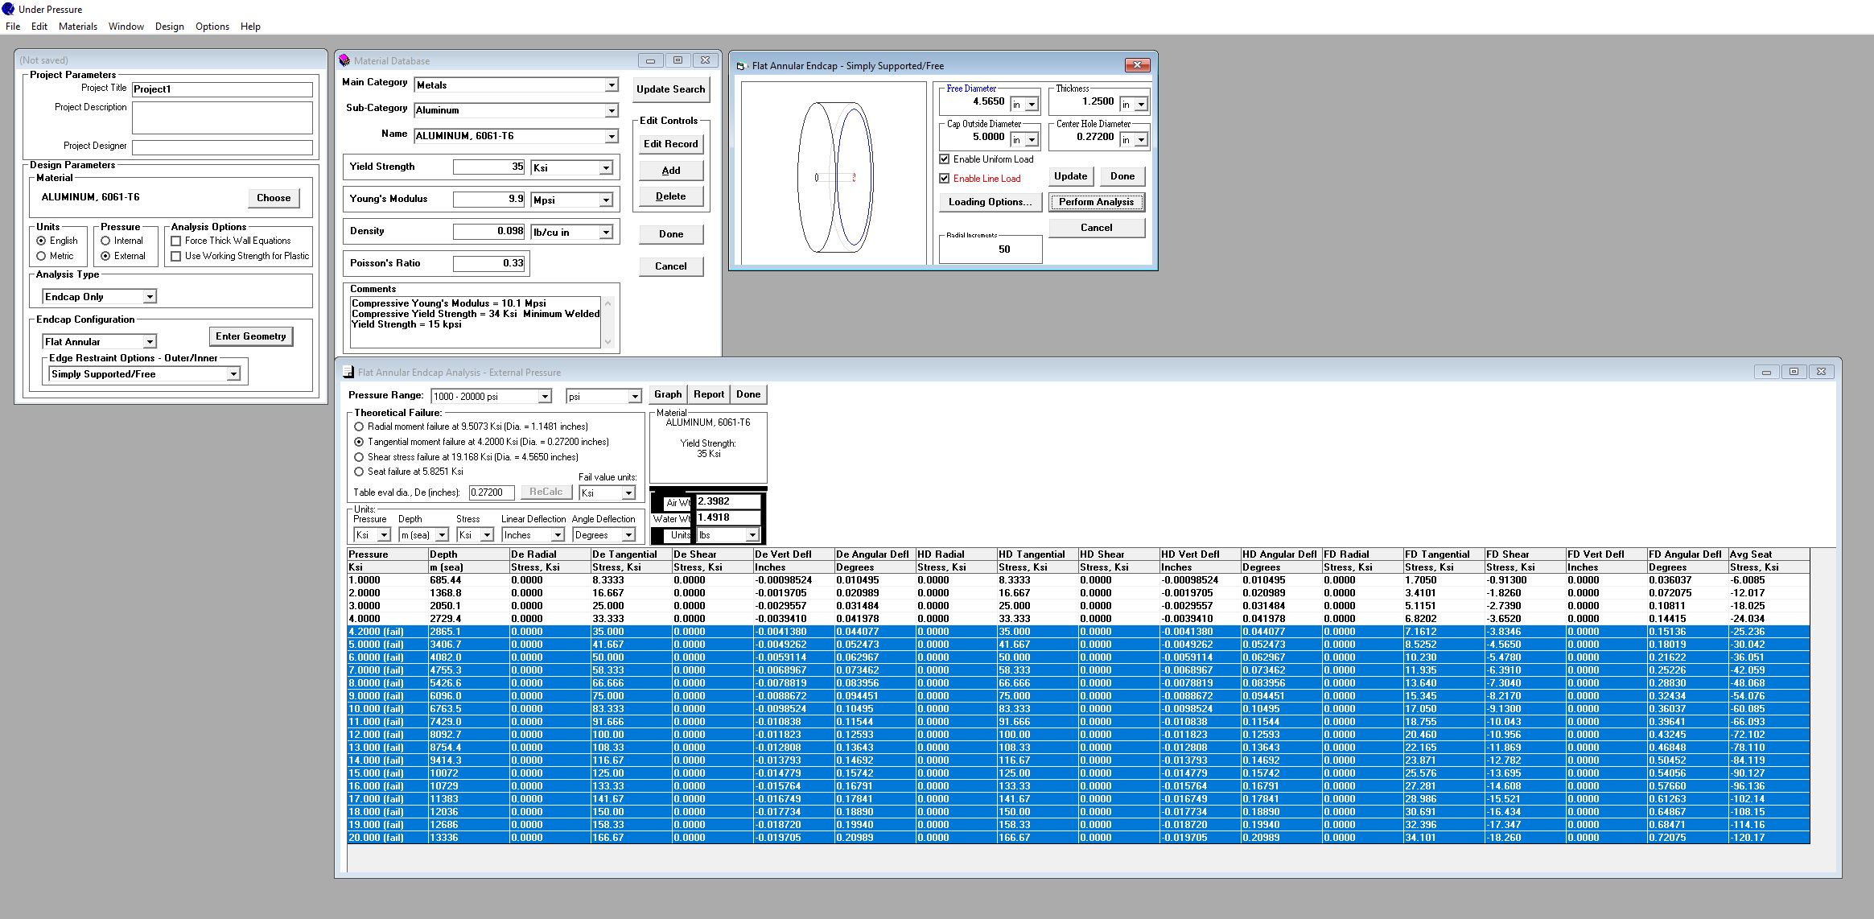
Task: Open Young's Modulus Mpsi units dropdown
Action: 606,200
